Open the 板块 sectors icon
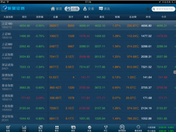This screenshot has width=176, height=132. tap(57, 128)
